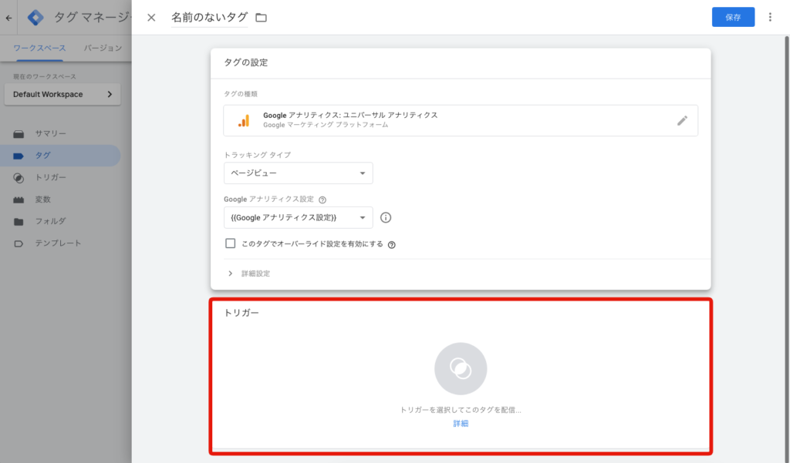The image size is (790, 463).
Task: Click the トリガー section heading in panel
Action: click(241, 313)
